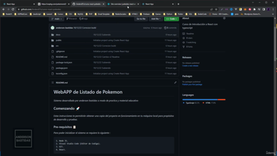Open the Laravel bookmark folder
277x156 pixels.
click(x=48, y=14)
